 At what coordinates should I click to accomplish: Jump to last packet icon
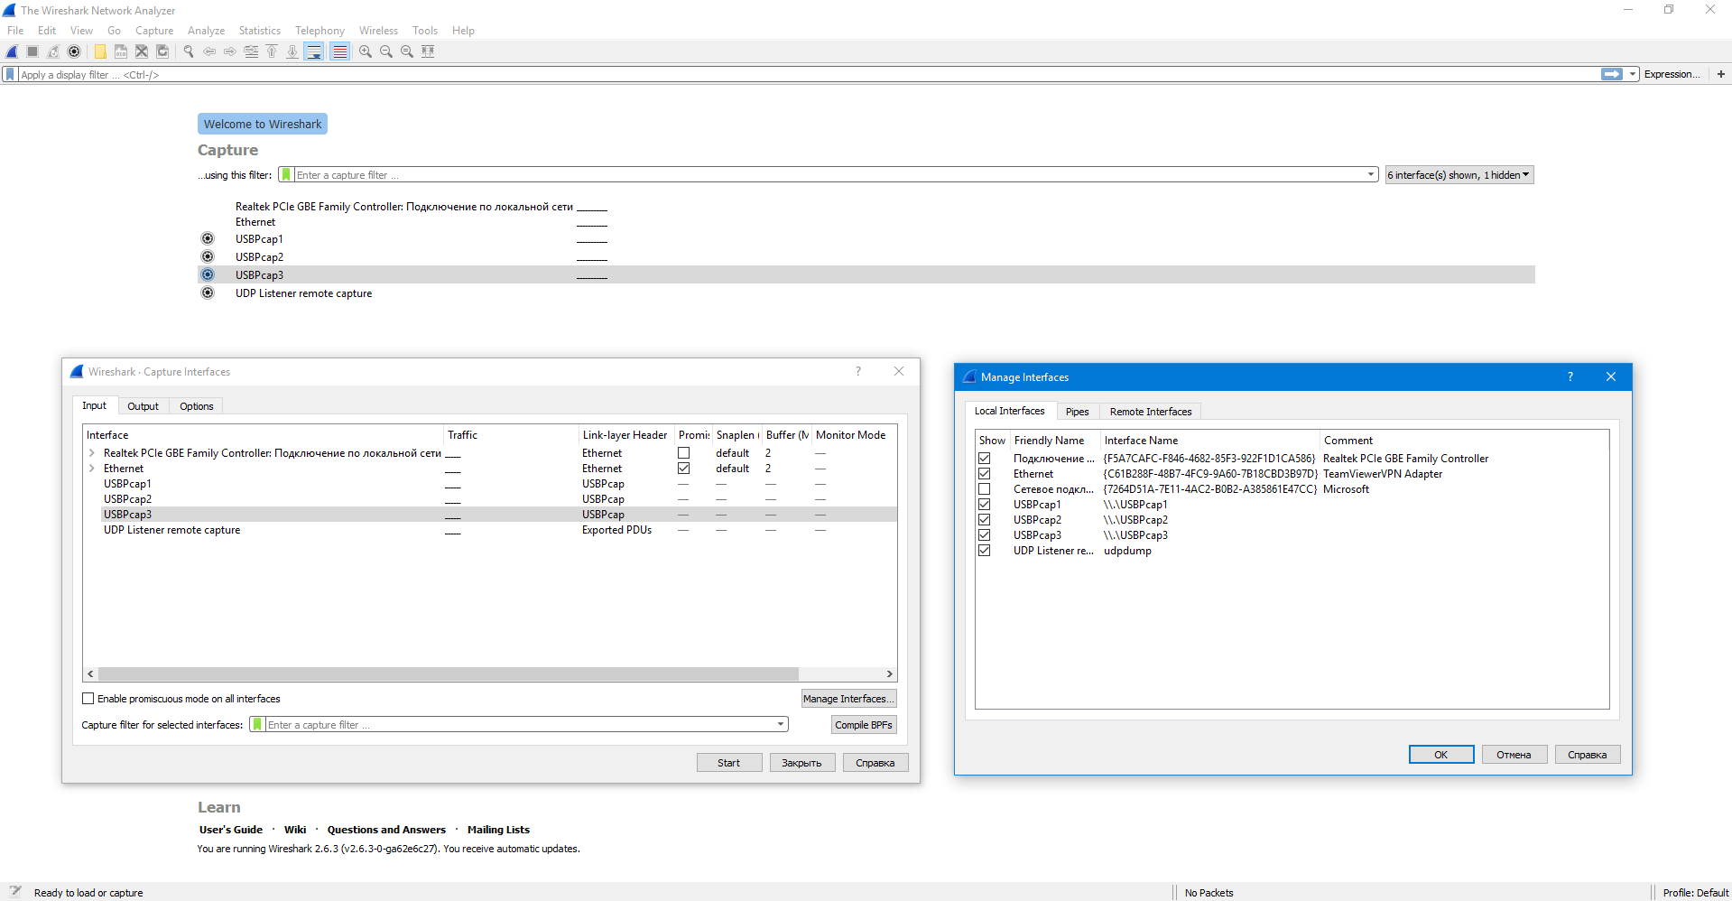292,51
